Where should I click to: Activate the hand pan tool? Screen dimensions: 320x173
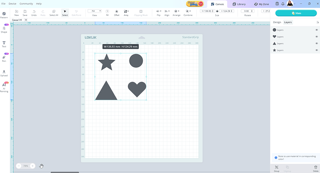click(x=41, y=166)
